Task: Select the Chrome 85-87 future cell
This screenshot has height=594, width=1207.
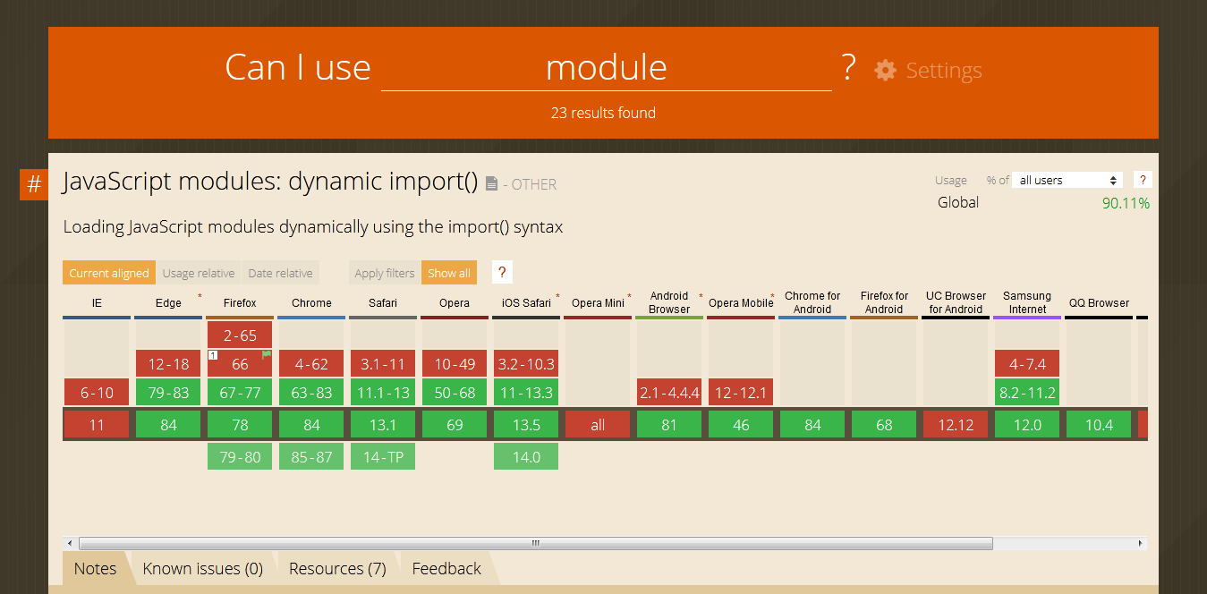Action: tap(311, 456)
